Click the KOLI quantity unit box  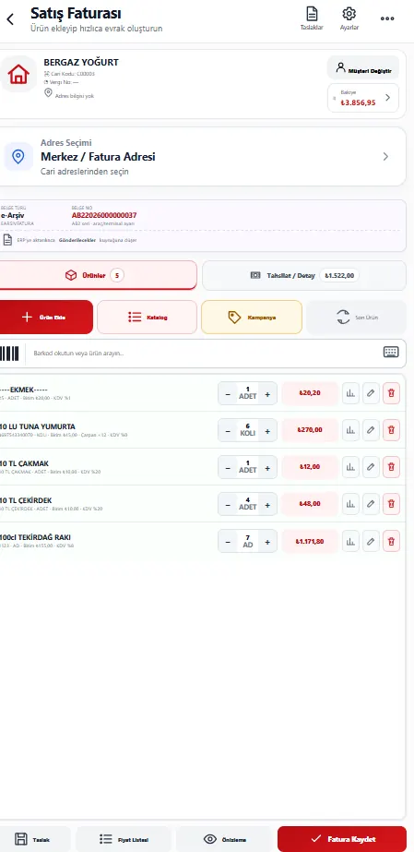(x=247, y=430)
